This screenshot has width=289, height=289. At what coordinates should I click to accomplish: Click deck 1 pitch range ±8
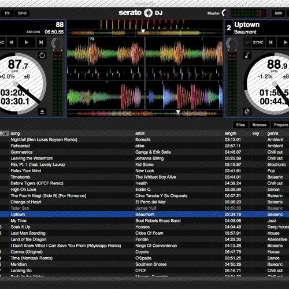27,76
